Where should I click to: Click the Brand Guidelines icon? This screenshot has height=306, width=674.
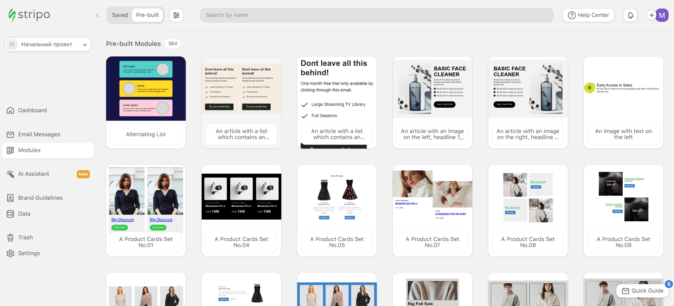(x=11, y=198)
